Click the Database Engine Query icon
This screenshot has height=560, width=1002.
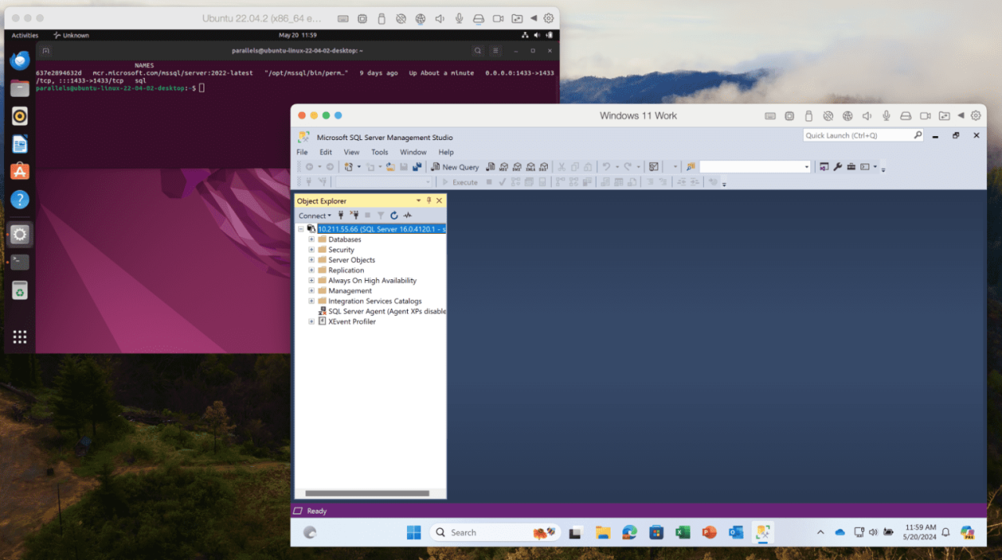[x=490, y=167]
